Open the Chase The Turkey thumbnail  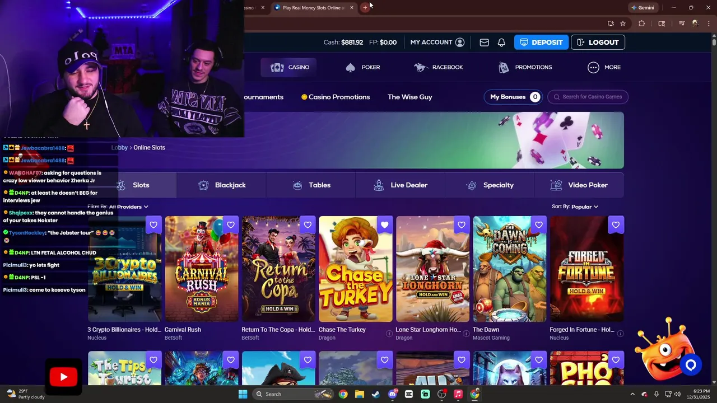click(x=355, y=269)
